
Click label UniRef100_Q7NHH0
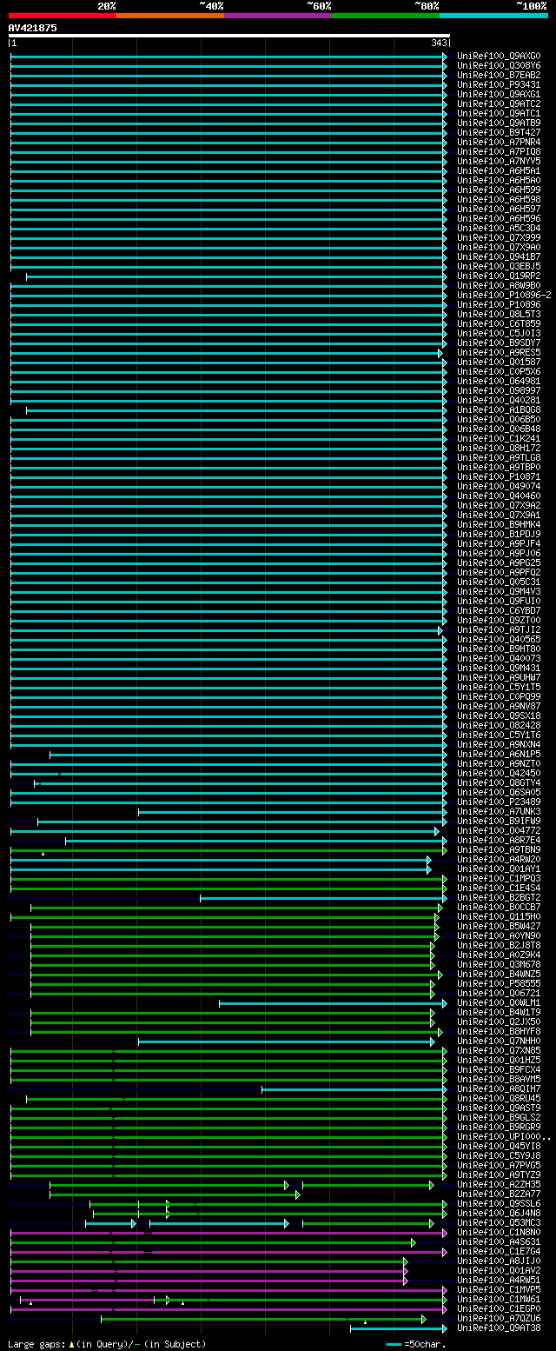pyautogui.click(x=499, y=1042)
